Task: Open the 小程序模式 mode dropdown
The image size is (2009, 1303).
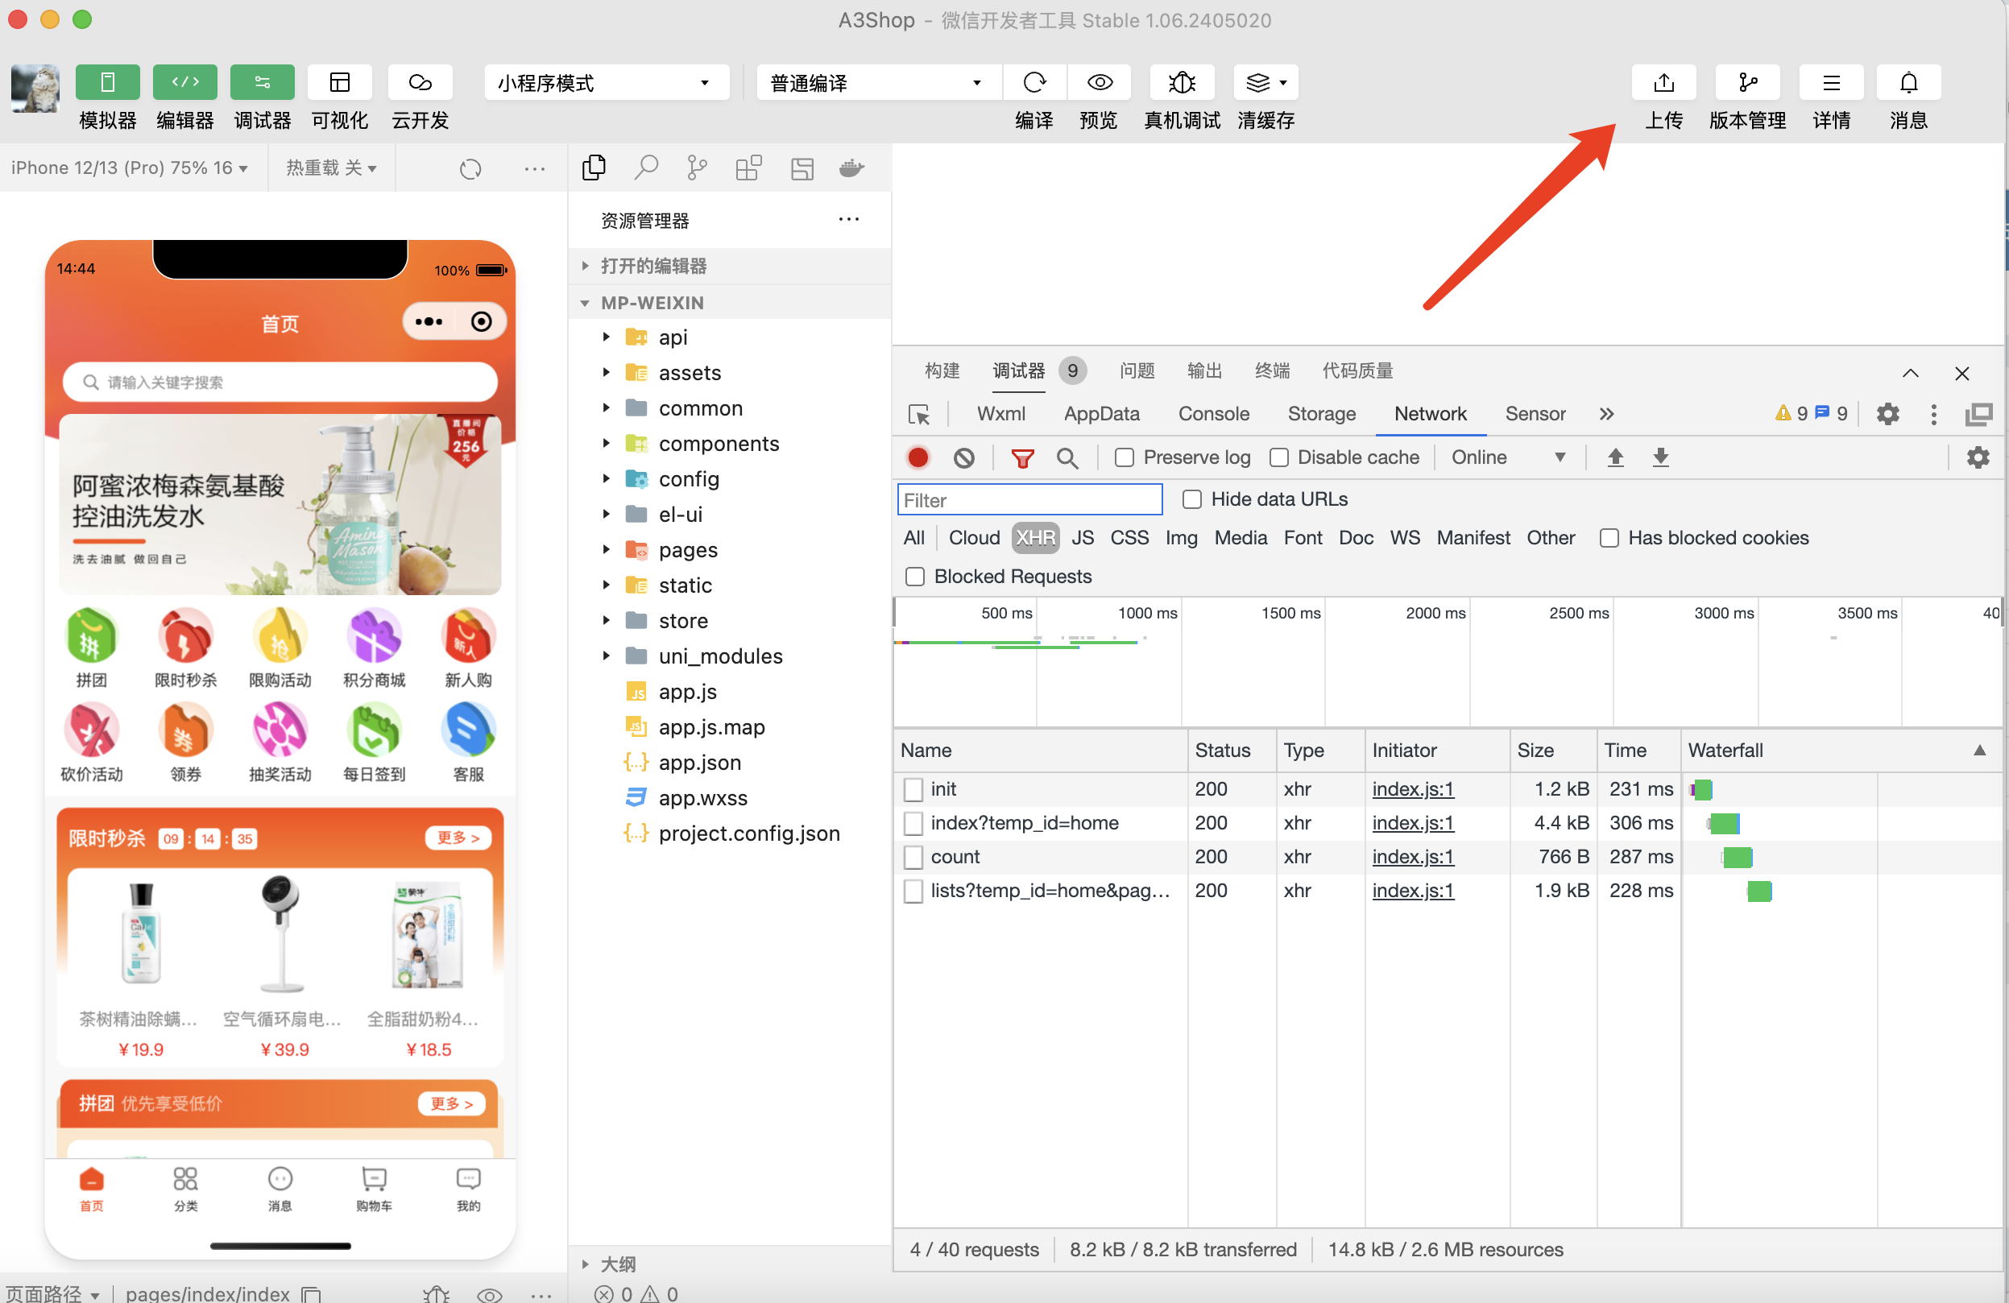Action: point(606,83)
